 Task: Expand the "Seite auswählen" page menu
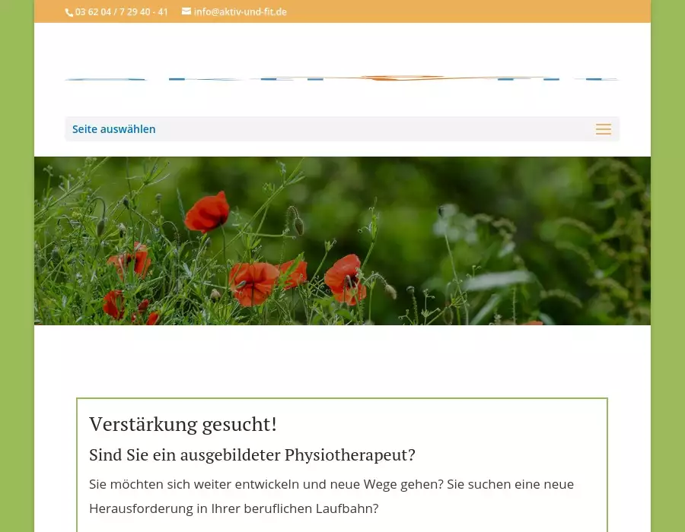point(114,129)
